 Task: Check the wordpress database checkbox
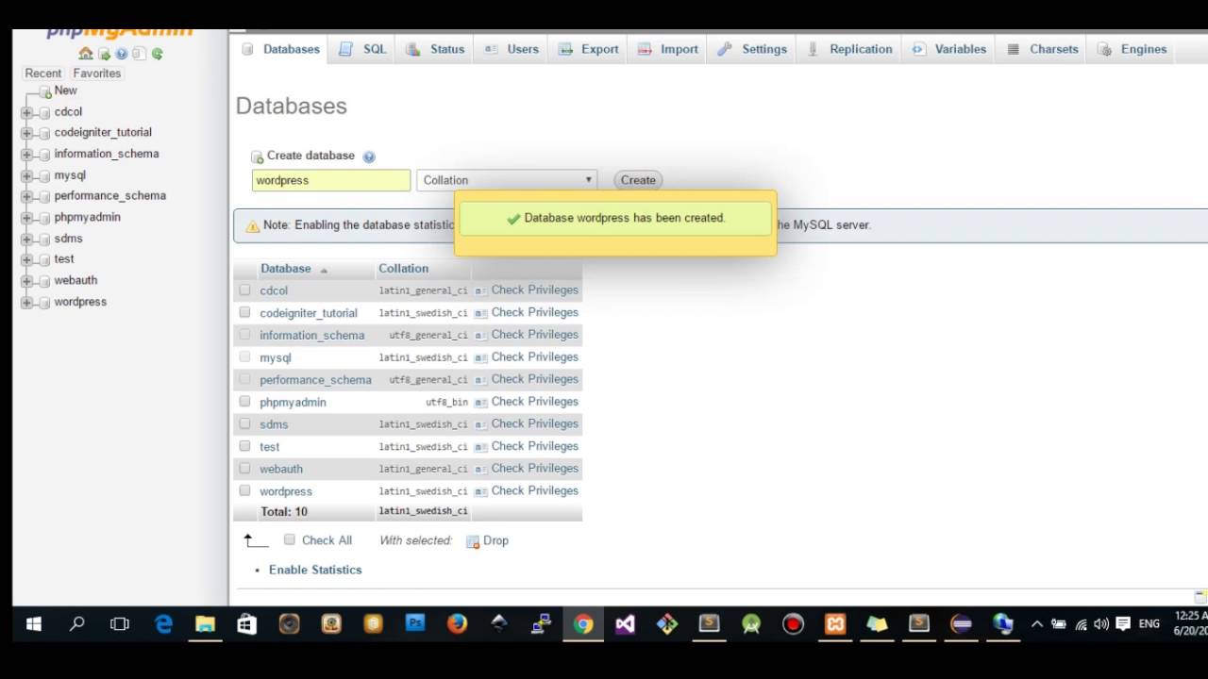coord(244,490)
